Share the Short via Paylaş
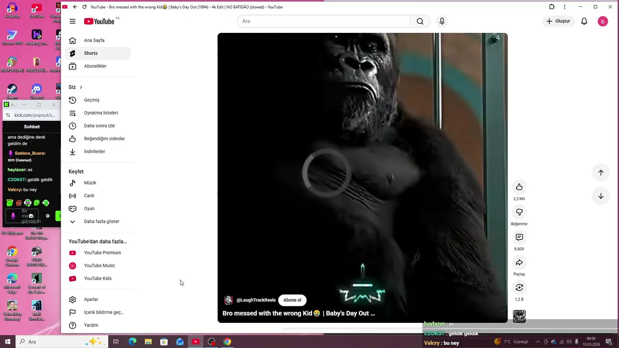This screenshot has height=348, width=619. pyautogui.click(x=519, y=262)
